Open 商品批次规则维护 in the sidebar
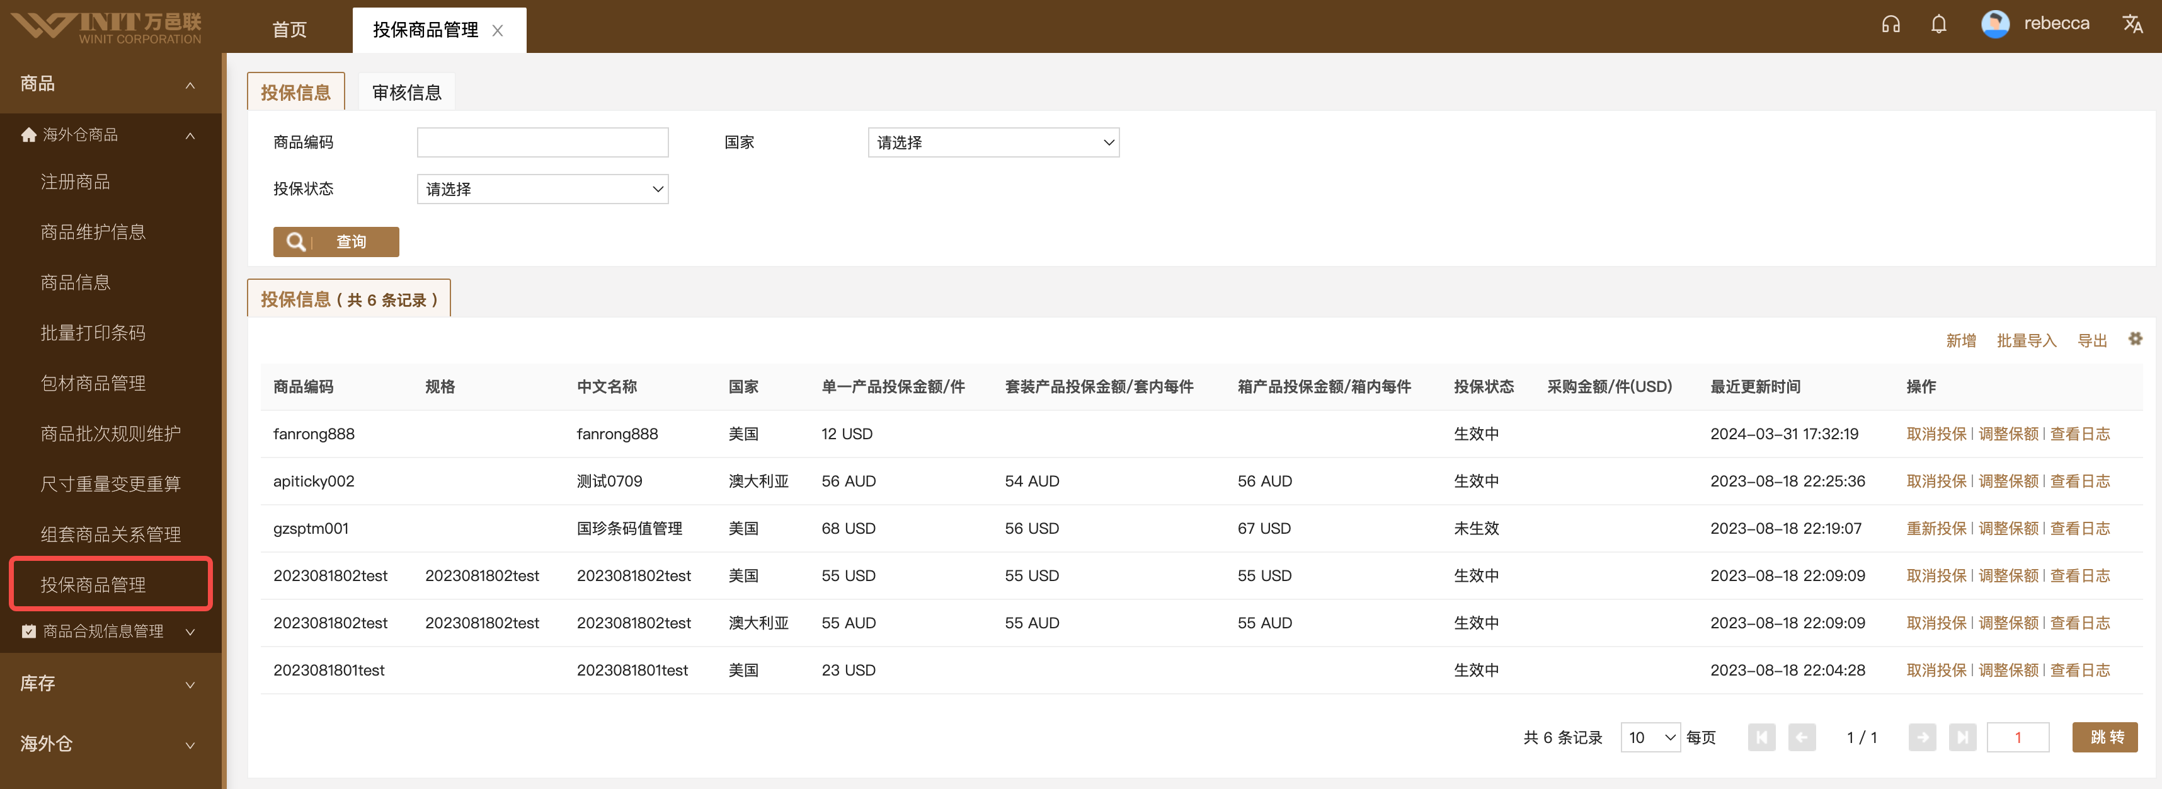The height and width of the screenshot is (789, 2162). [x=111, y=434]
